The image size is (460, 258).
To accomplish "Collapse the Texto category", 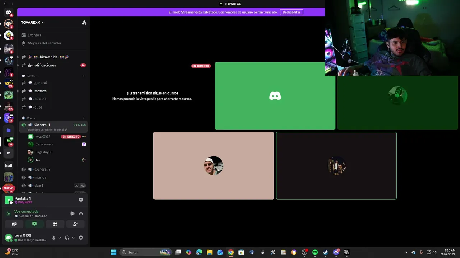I will pos(30,76).
